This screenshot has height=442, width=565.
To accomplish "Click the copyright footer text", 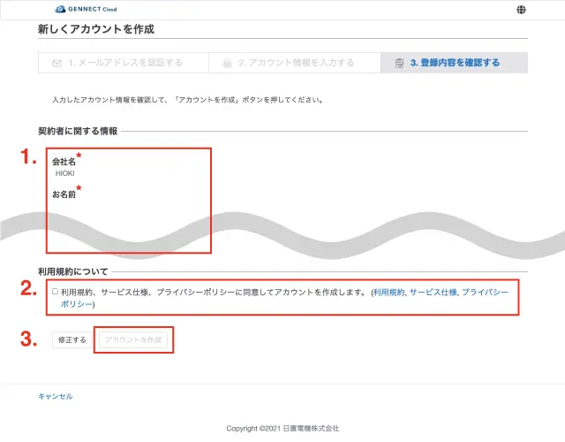I will point(282,428).
